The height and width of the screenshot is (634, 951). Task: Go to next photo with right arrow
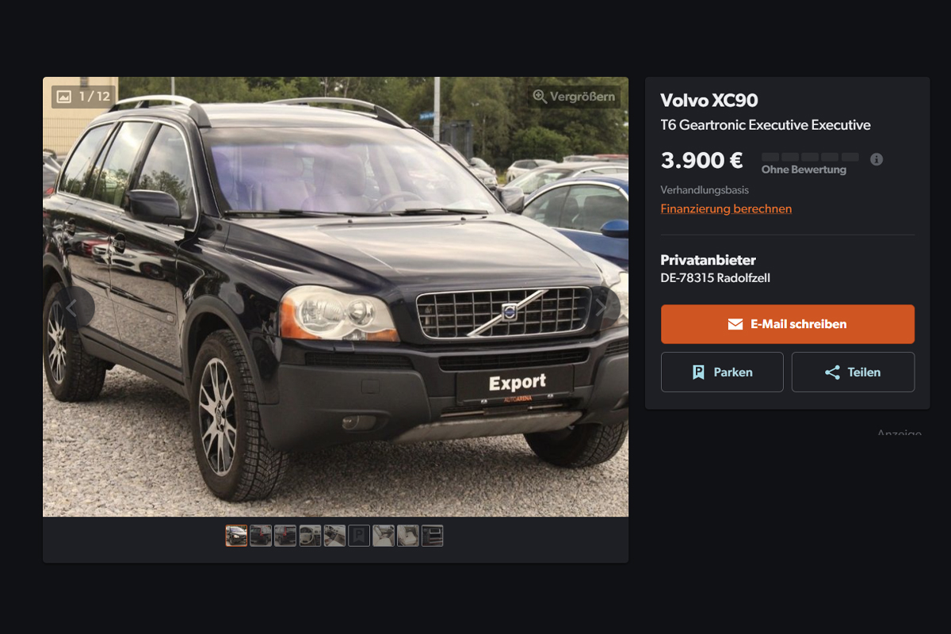tap(601, 307)
